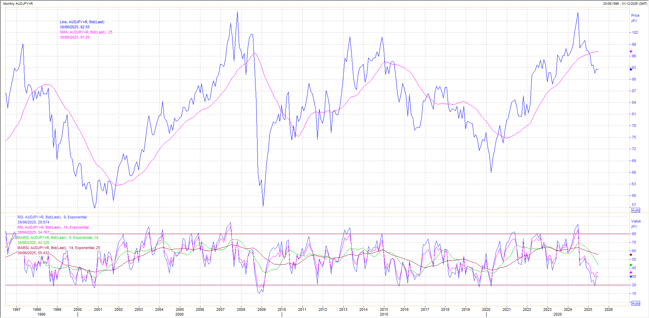Click the date range '30/06/1996 - 31/12/2026 (GMT)'

pyautogui.click(x=625, y=3)
